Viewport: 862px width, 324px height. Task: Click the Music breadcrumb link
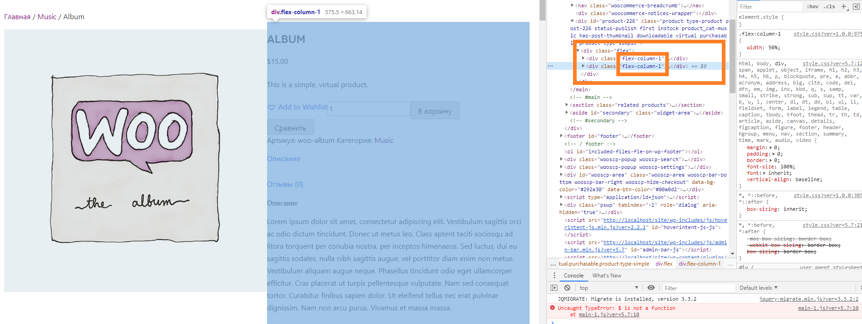47,17
